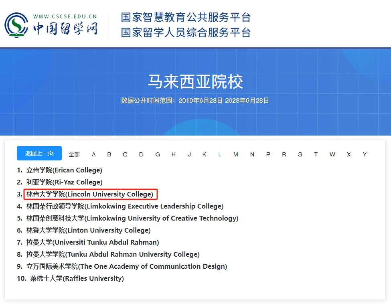Image resolution: width=391 pixels, height=306 pixels.
Task: Filter schools by letter X
Action: click(x=348, y=155)
